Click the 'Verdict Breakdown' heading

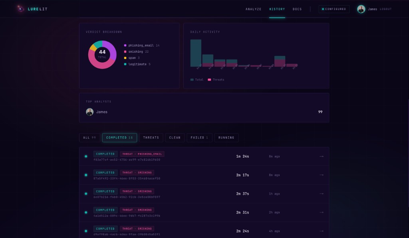(104, 32)
